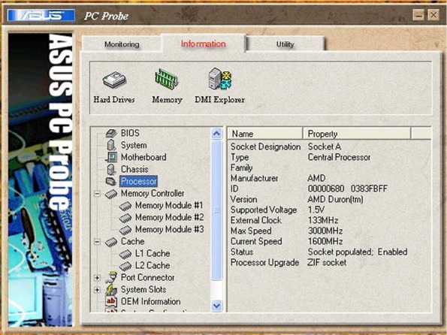Select OEM Information entry

click(150, 301)
